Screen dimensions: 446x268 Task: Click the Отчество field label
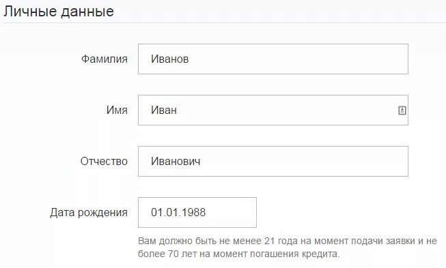coord(104,161)
